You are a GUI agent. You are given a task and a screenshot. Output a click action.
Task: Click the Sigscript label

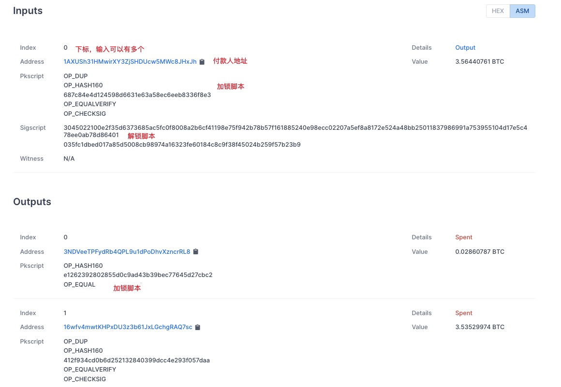(33, 128)
